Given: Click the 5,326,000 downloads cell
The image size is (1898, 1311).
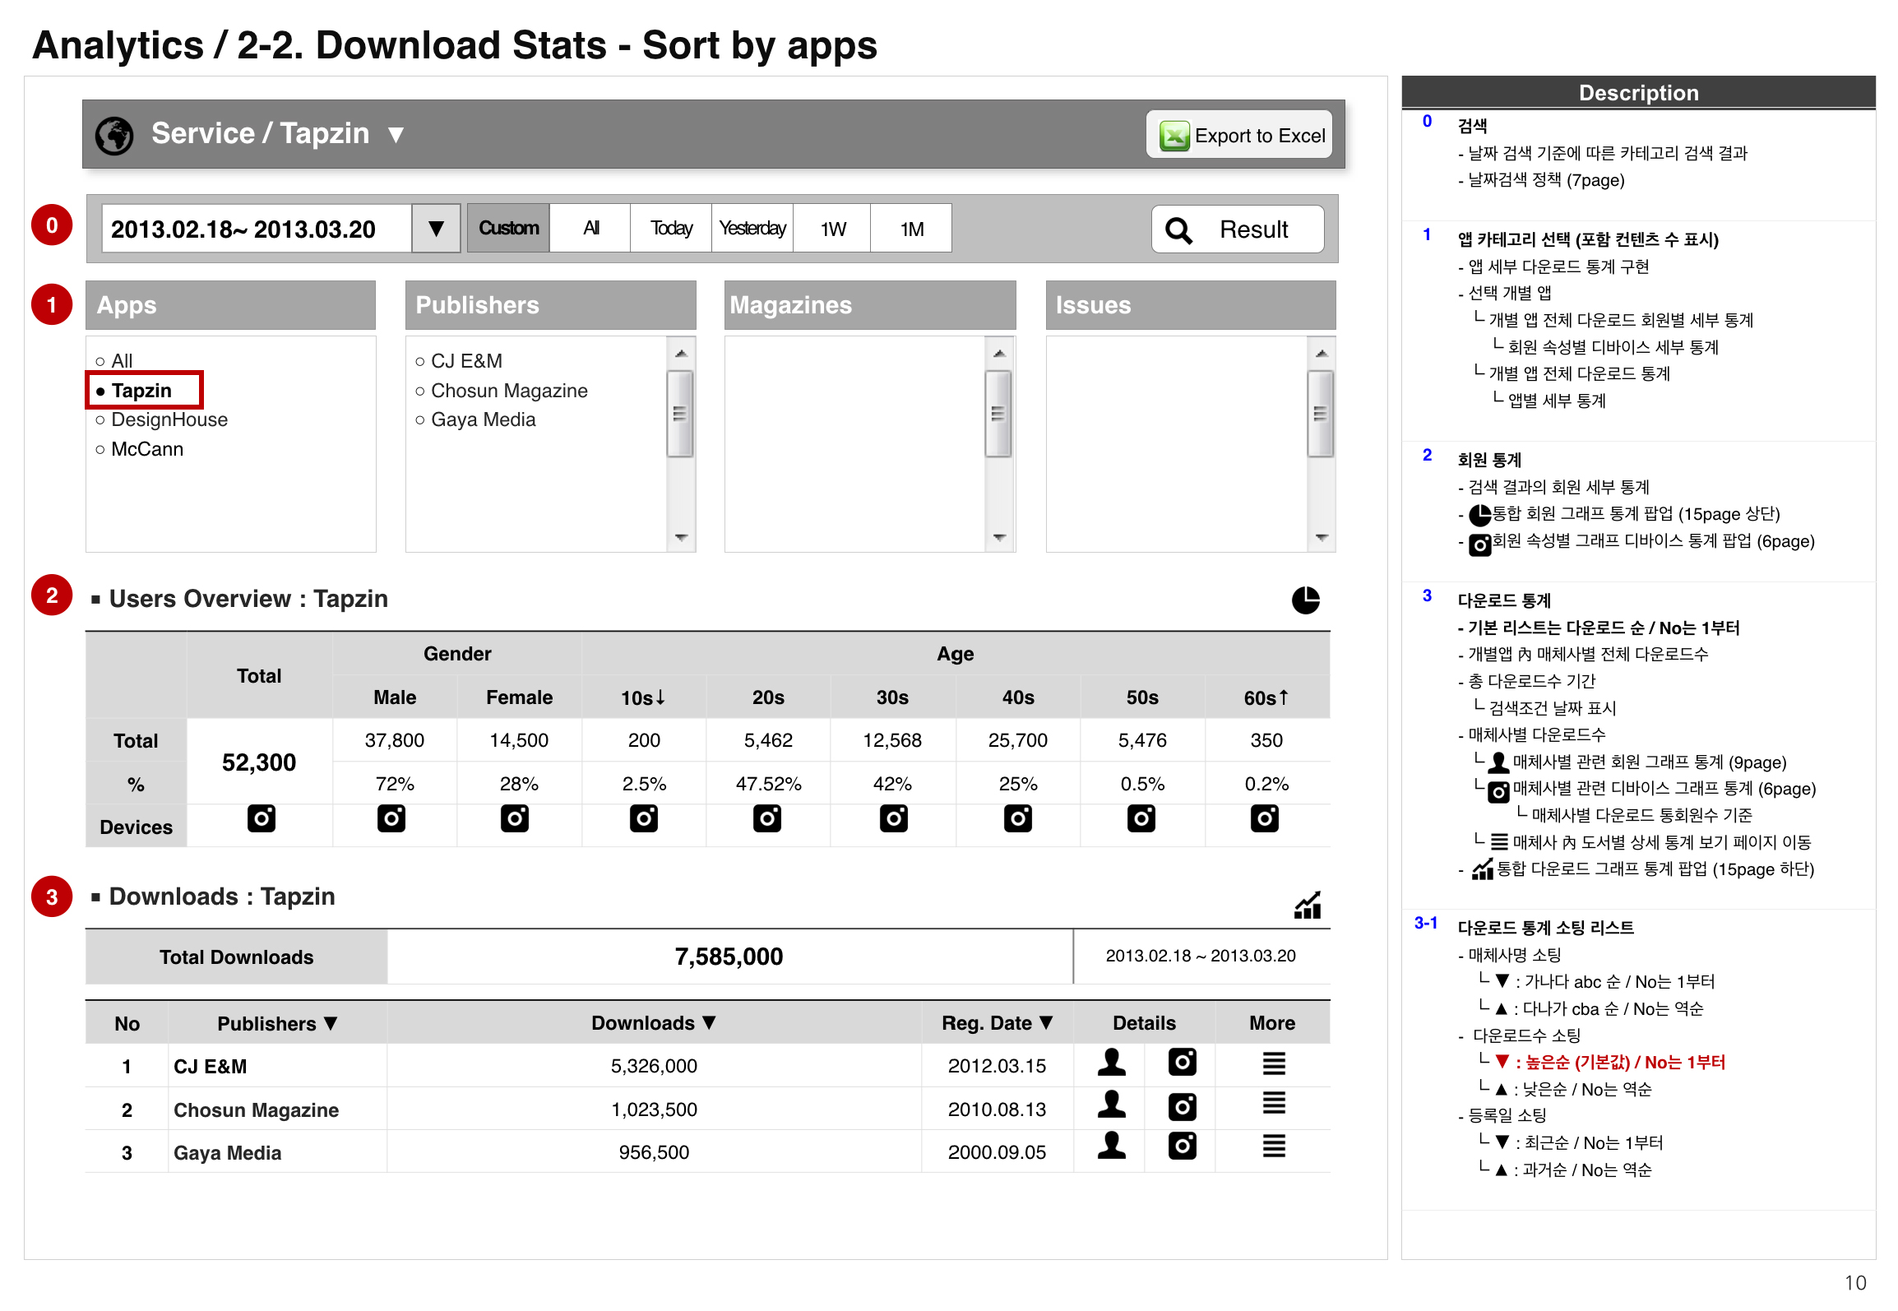Looking at the screenshot, I should pyautogui.click(x=654, y=1066).
